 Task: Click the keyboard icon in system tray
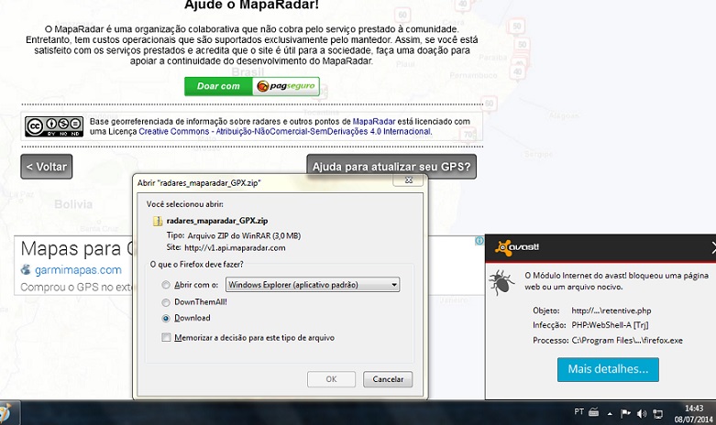tap(594, 412)
